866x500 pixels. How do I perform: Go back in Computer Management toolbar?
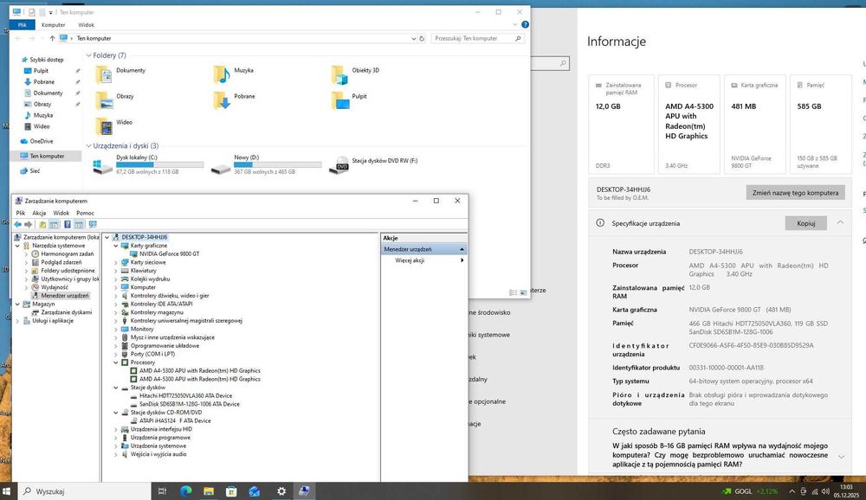click(x=17, y=225)
